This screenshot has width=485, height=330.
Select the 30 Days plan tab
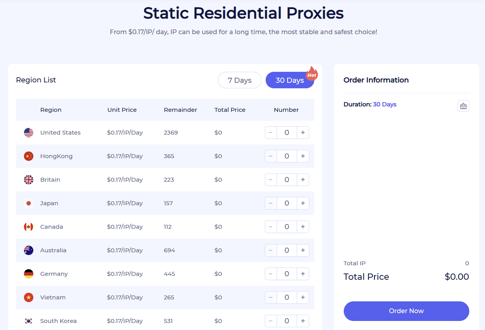(x=290, y=80)
